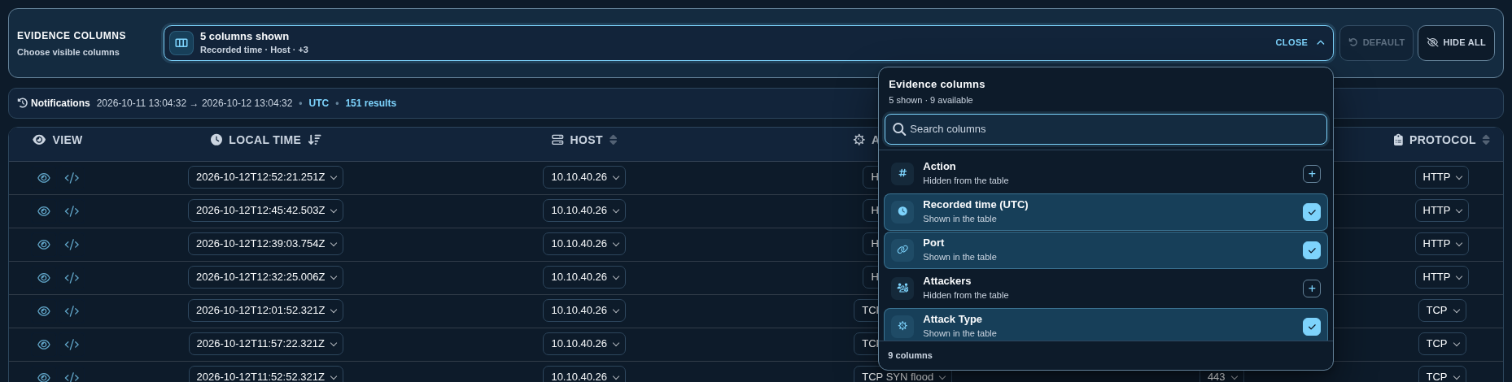The height and width of the screenshot is (382, 1512).
Task: Open TCP protocol dropdown in 11:57:22 row
Action: click(x=1442, y=344)
